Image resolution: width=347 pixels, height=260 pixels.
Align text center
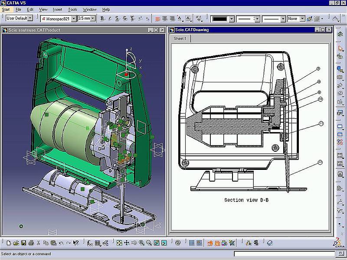(165, 19)
